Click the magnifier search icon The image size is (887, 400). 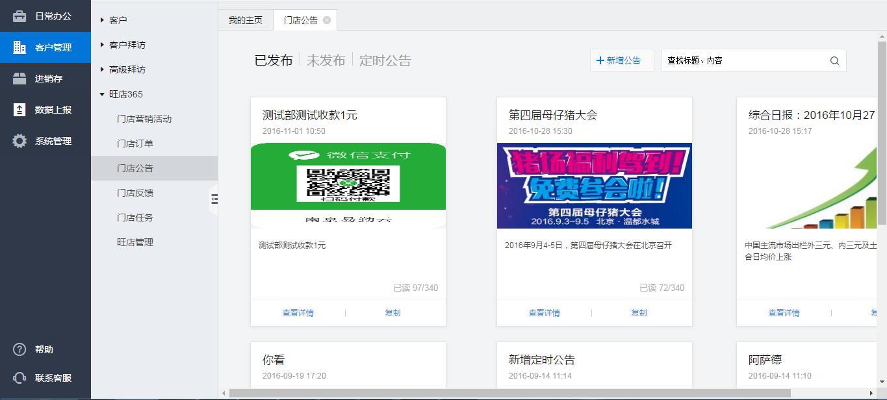pos(834,60)
